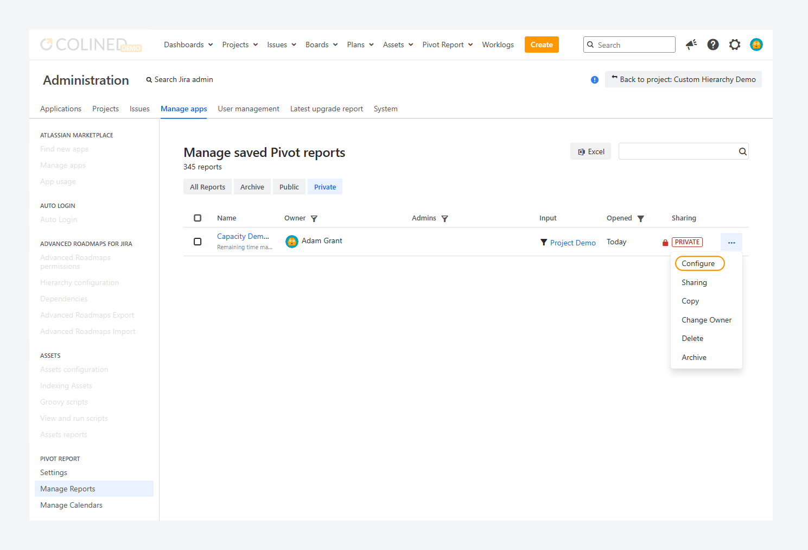Screen dimensions: 808x550
Task: Click the red lock icon beside PRIVATE
Action: pyautogui.click(x=665, y=243)
